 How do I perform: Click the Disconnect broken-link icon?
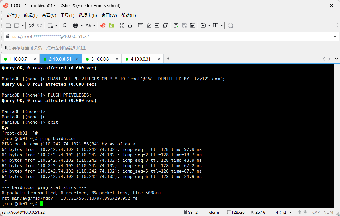coord(31,25)
